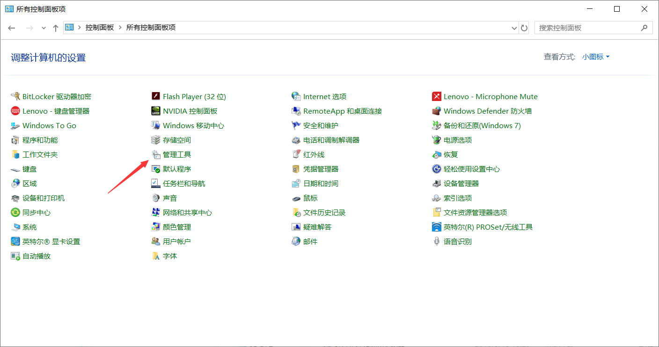The width and height of the screenshot is (659, 347).
Task: Open the 邮件 link
Action: [x=310, y=241]
